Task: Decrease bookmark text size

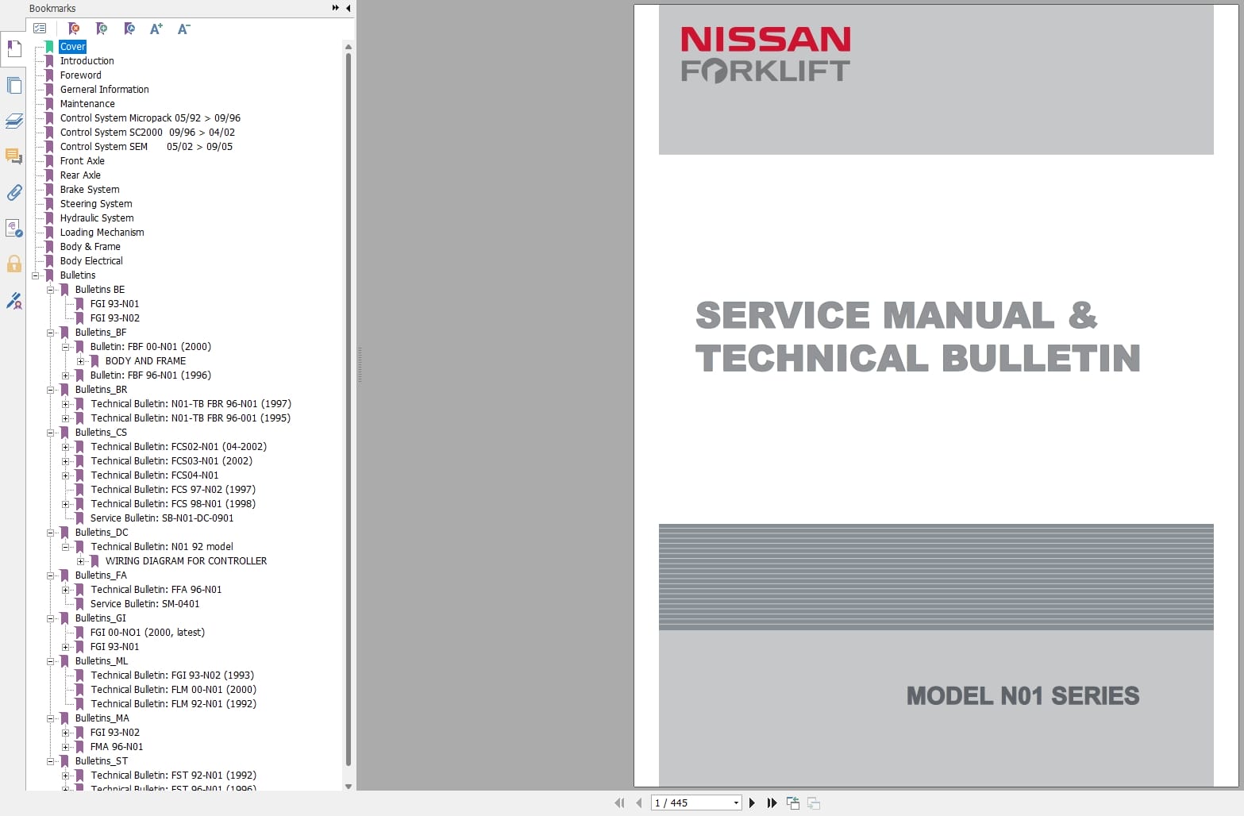Action: (x=183, y=29)
